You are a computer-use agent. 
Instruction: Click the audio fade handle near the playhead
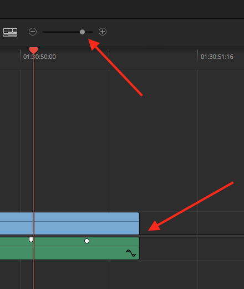[31, 240]
